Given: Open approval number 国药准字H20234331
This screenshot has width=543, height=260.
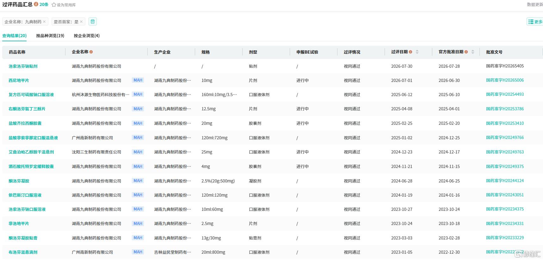Looking at the screenshot, I should (x=505, y=223).
